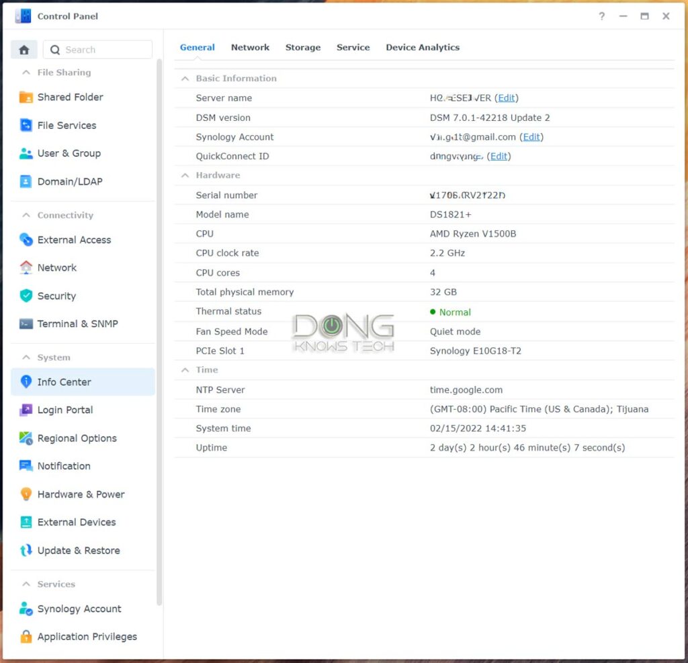Edit the Synology Account email
The image size is (688, 663).
pyautogui.click(x=531, y=137)
